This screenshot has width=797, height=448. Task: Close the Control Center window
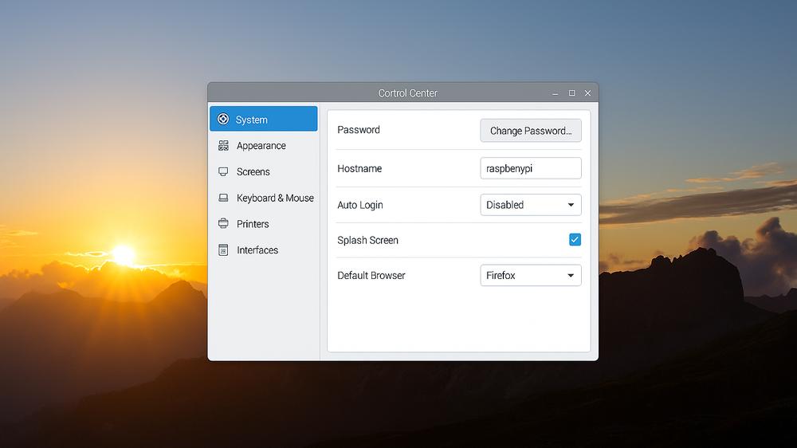pos(587,93)
